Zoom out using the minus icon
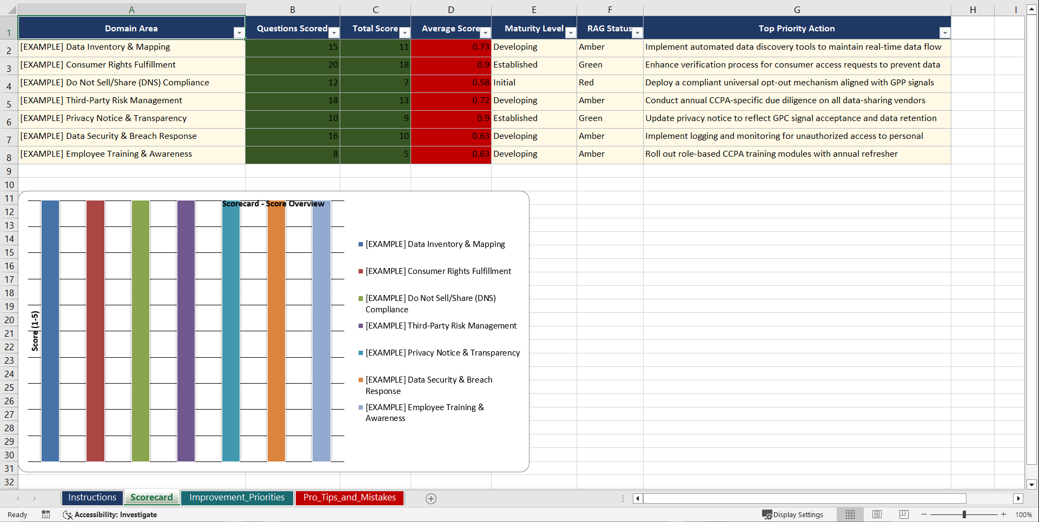 click(924, 514)
